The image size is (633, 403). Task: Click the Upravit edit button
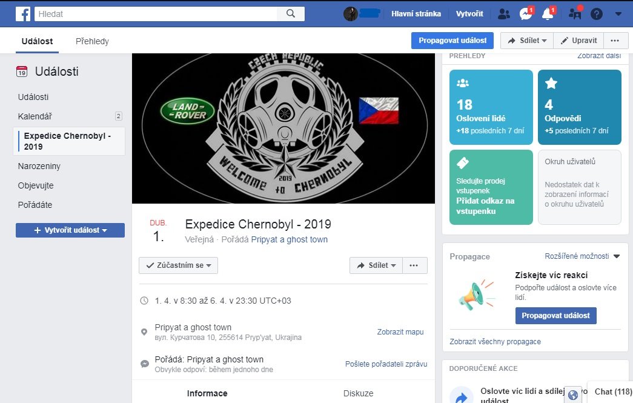[578, 41]
